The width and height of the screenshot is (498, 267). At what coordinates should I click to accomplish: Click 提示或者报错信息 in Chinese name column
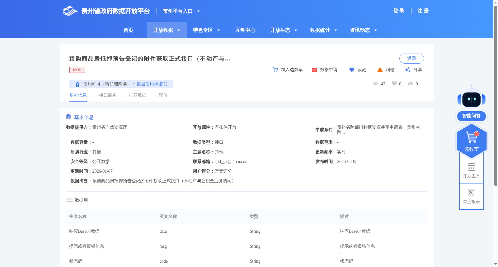87,246
